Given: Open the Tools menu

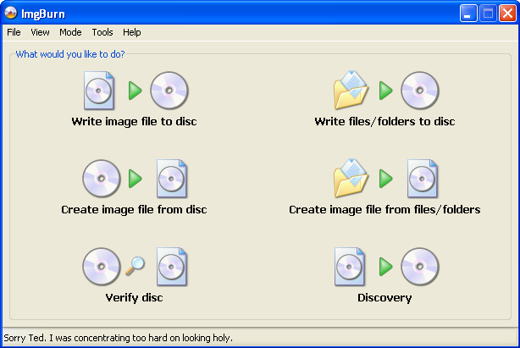Looking at the screenshot, I should (x=102, y=32).
